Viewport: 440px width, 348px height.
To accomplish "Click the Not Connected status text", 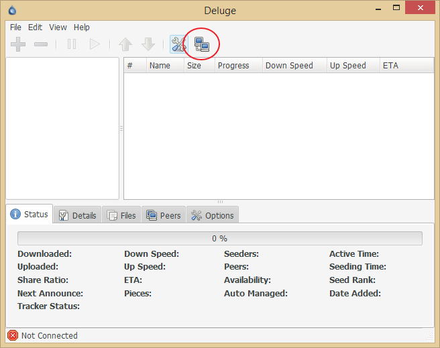I will pos(50,336).
